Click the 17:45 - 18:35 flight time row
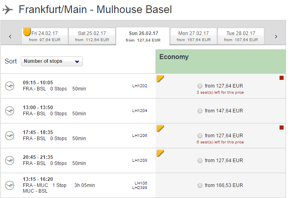 [38, 132]
